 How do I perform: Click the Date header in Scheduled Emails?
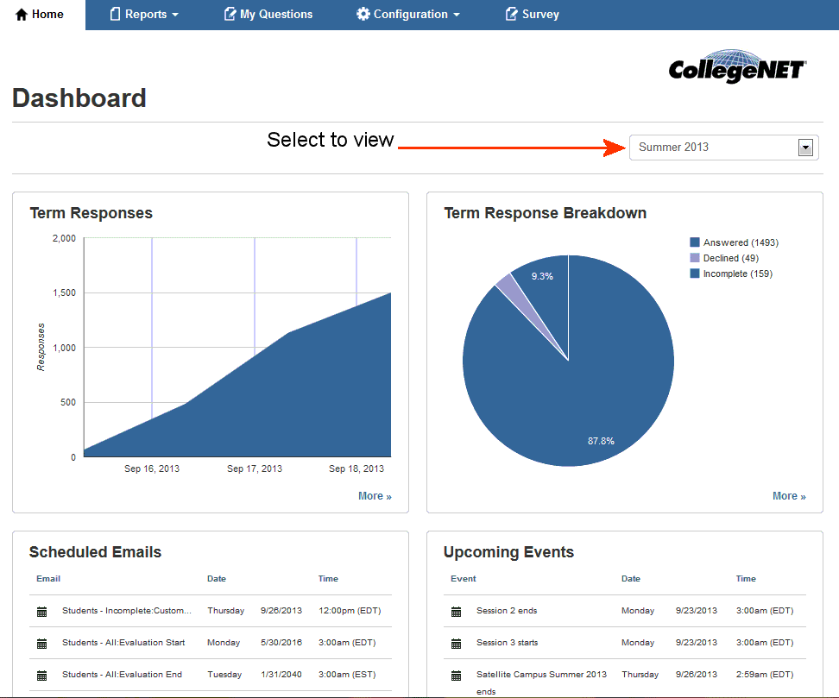tap(216, 578)
